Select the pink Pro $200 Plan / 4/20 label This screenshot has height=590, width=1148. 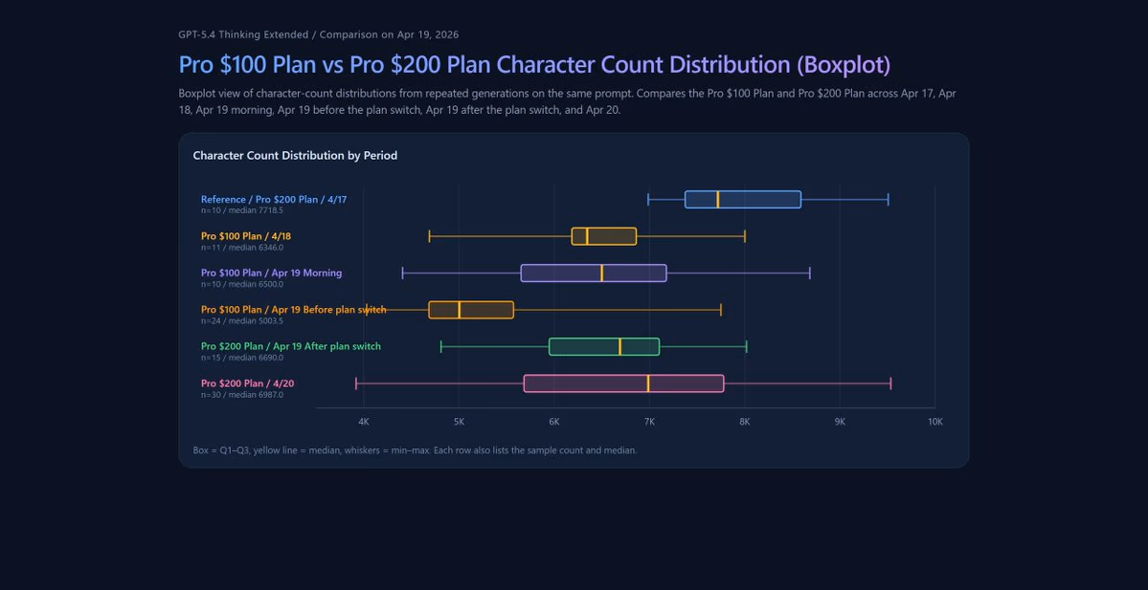(x=247, y=383)
